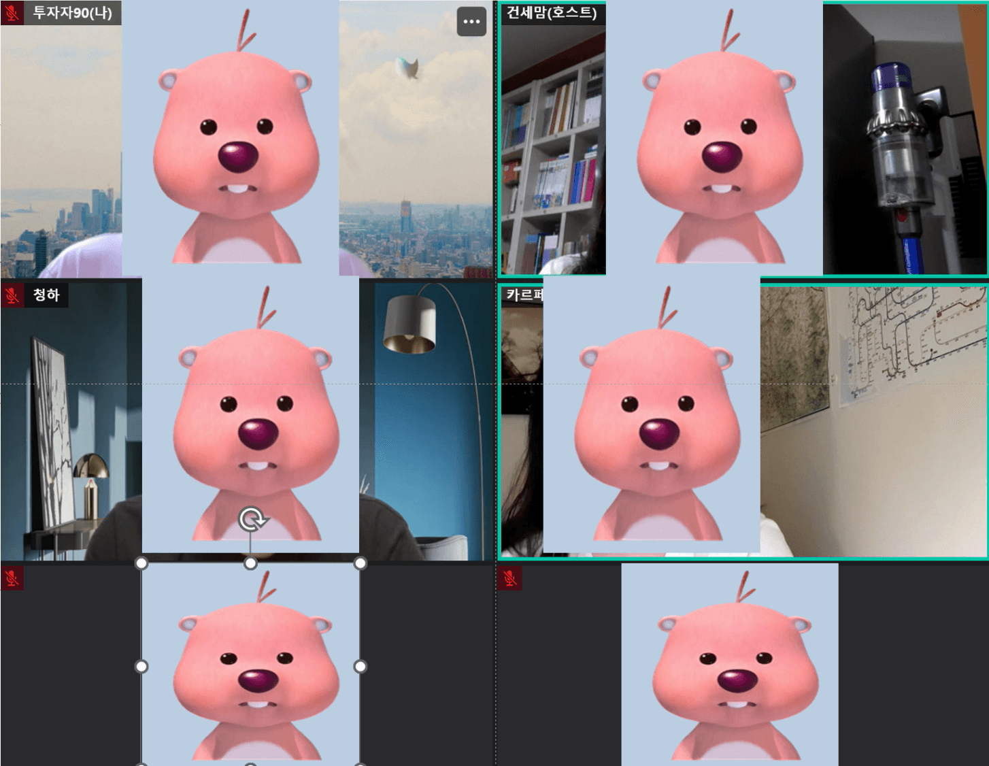The image size is (989, 766).
Task: Click the 투자자90(나) name label
Action: 73,13
